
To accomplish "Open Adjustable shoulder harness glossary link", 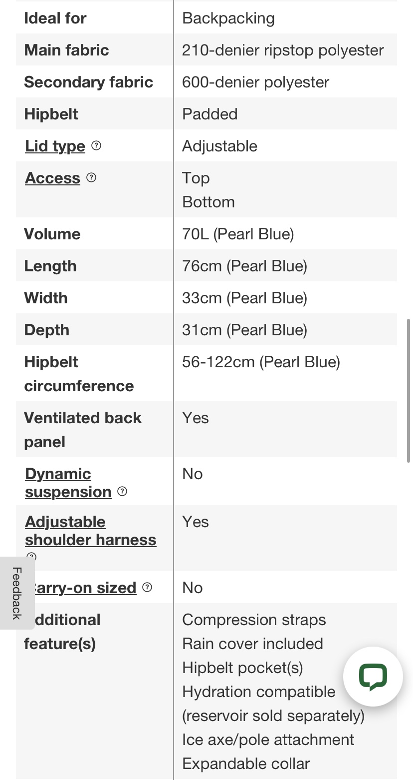I will point(91,531).
